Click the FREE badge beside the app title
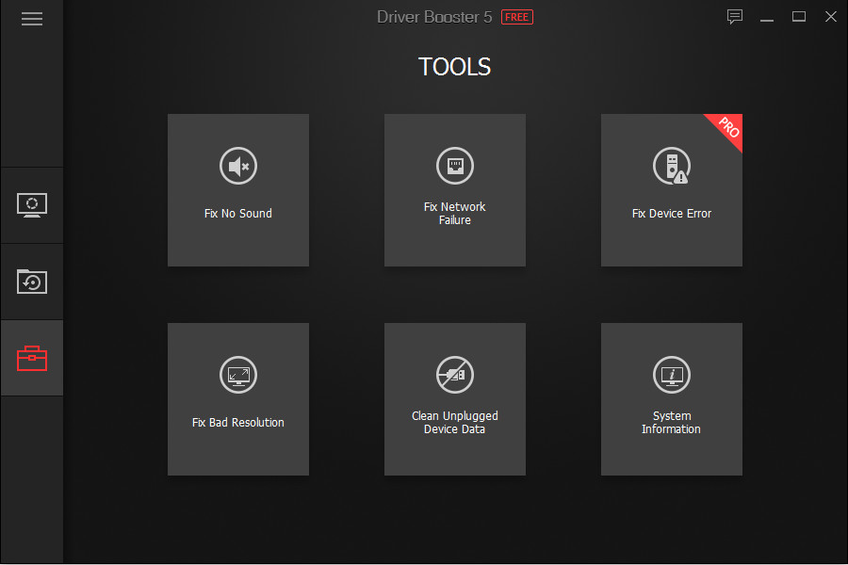This screenshot has width=848, height=565. (x=516, y=16)
